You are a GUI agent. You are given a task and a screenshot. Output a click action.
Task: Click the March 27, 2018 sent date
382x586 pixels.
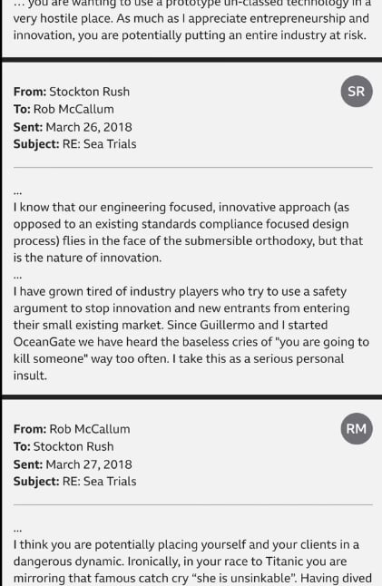pyautogui.click(x=89, y=464)
